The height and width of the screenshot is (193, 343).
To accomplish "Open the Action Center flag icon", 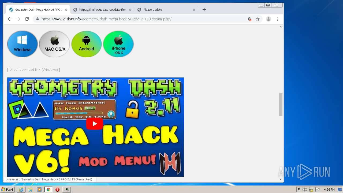I will point(318,190).
